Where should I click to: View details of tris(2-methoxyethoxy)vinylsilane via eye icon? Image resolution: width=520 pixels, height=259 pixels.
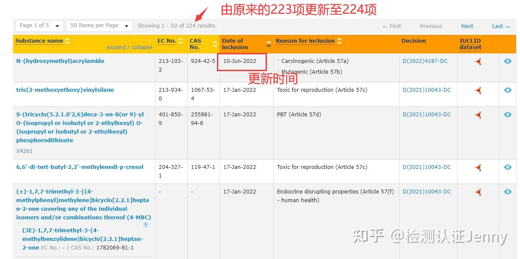coord(508,90)
